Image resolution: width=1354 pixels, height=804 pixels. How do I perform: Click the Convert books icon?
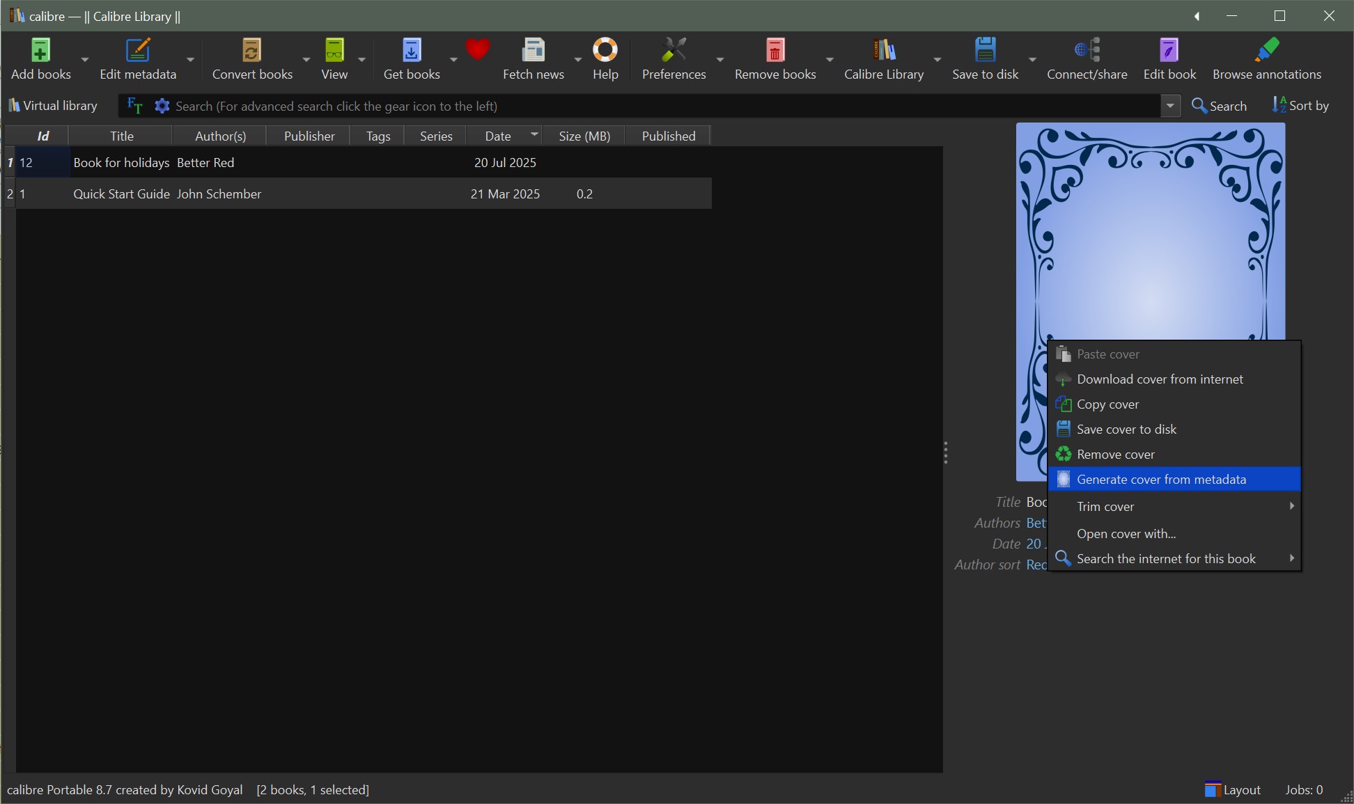pos(251,51)
